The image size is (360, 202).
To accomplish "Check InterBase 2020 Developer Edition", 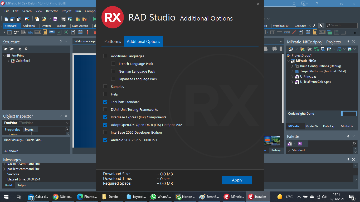I will pos(105,132).
